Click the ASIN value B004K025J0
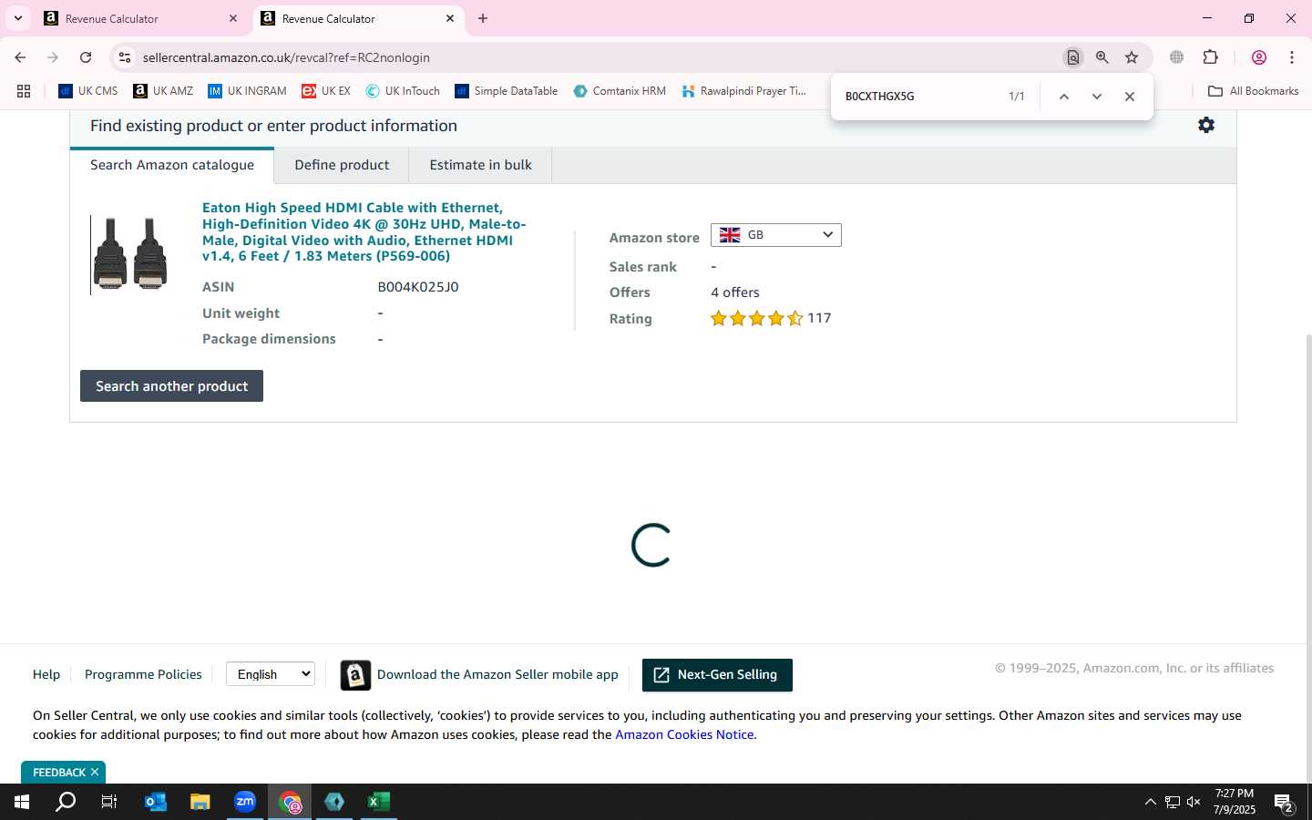 coord(418,287)
